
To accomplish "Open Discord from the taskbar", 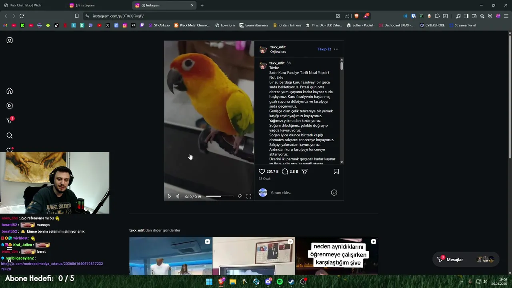I will (268, 282).
